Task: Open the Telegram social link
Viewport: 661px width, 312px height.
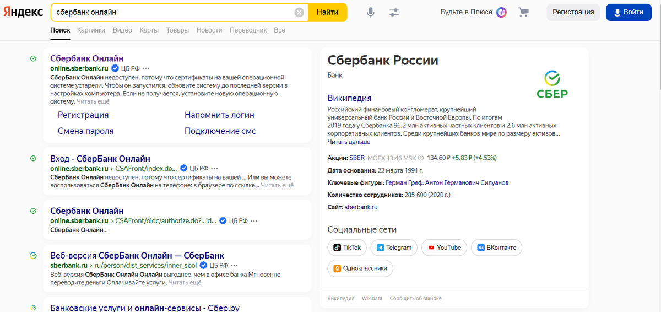Action: point(394,248)
